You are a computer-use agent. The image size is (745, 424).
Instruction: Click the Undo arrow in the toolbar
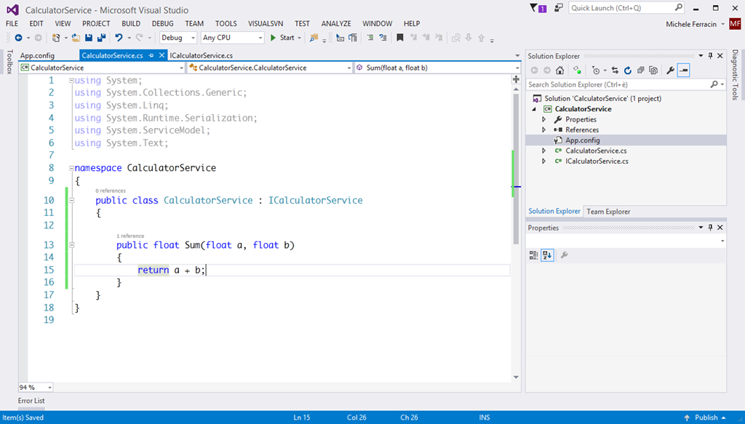pyautogui.click(x=119, y=38)
